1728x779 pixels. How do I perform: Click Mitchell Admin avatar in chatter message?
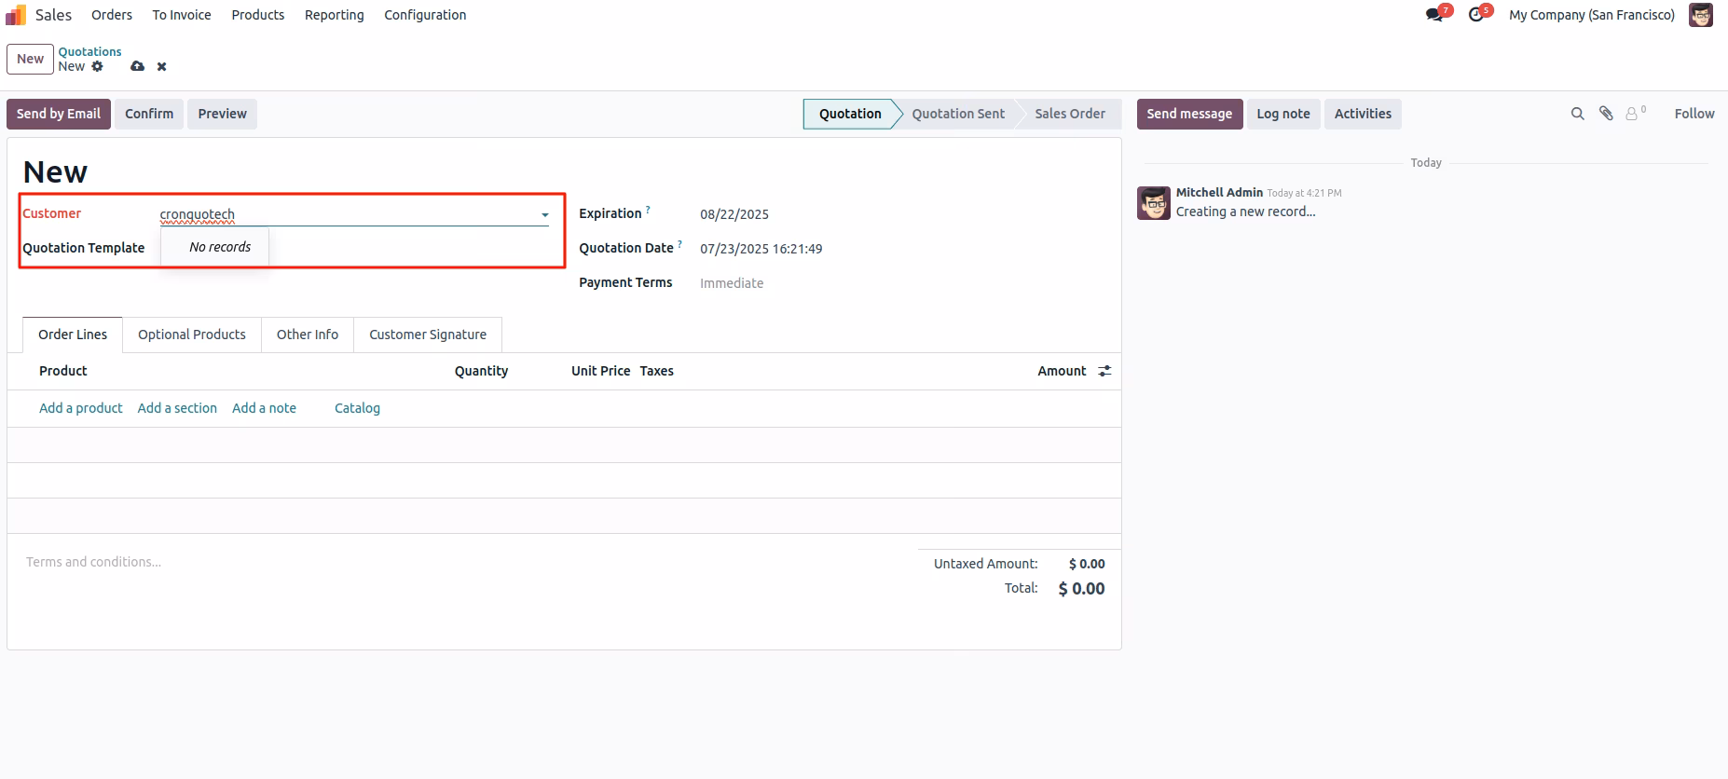point(1154,203)
